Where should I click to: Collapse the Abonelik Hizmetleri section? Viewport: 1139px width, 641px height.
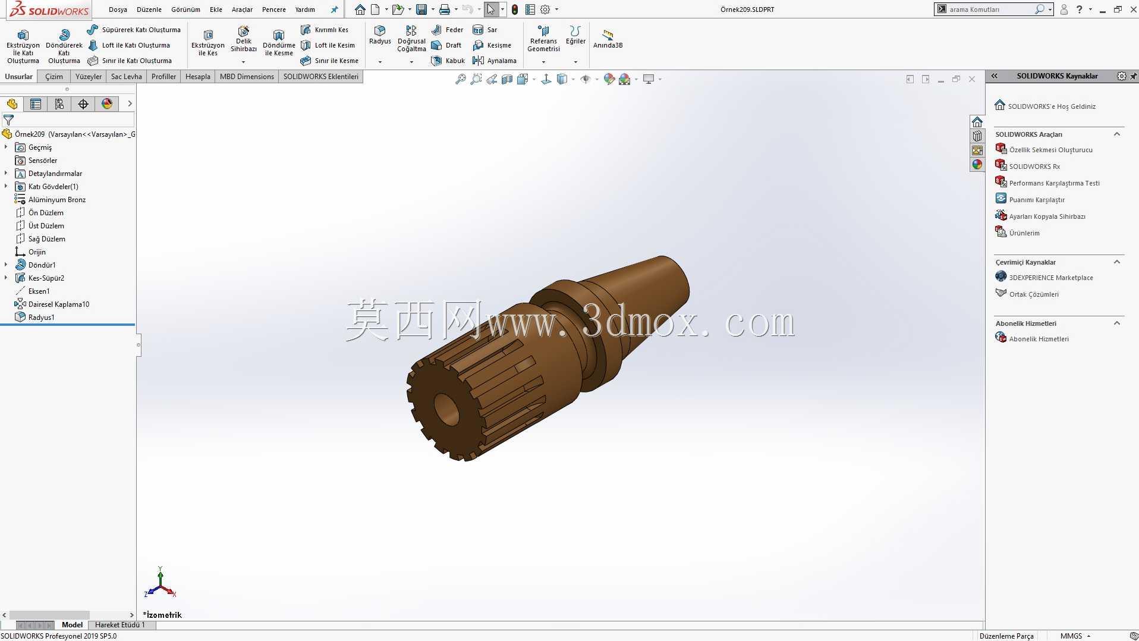coord(1117,323)
